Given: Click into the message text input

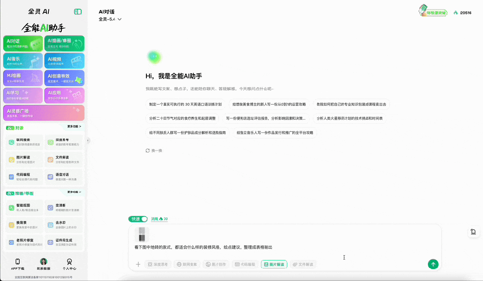Looking at the screenshot, I should tap(285, 247).
